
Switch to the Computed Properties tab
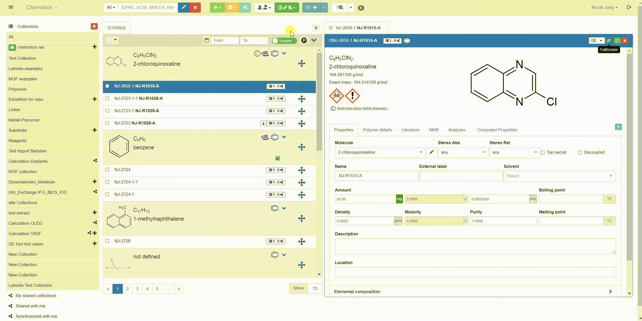(x=497, y=130)
